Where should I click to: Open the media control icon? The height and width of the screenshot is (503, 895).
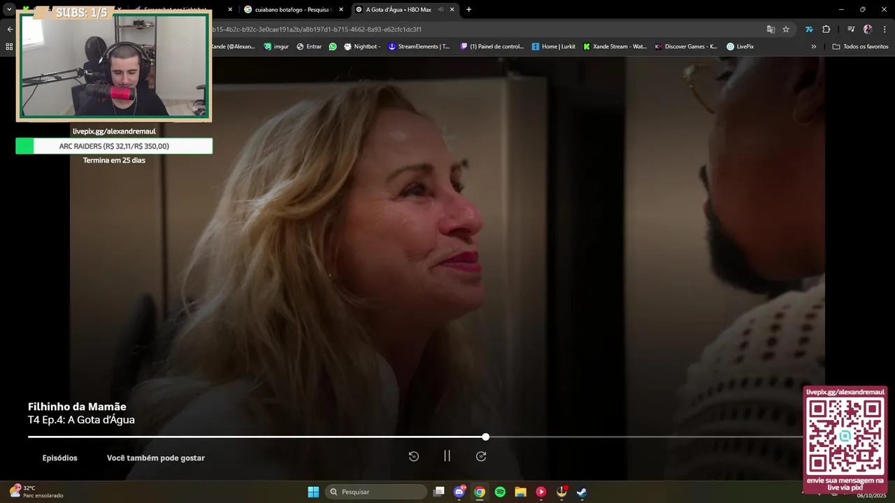click(851, 29)
